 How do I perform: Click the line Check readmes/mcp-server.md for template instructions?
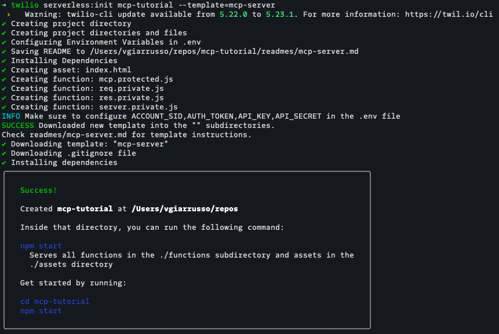tap(127, 135)
